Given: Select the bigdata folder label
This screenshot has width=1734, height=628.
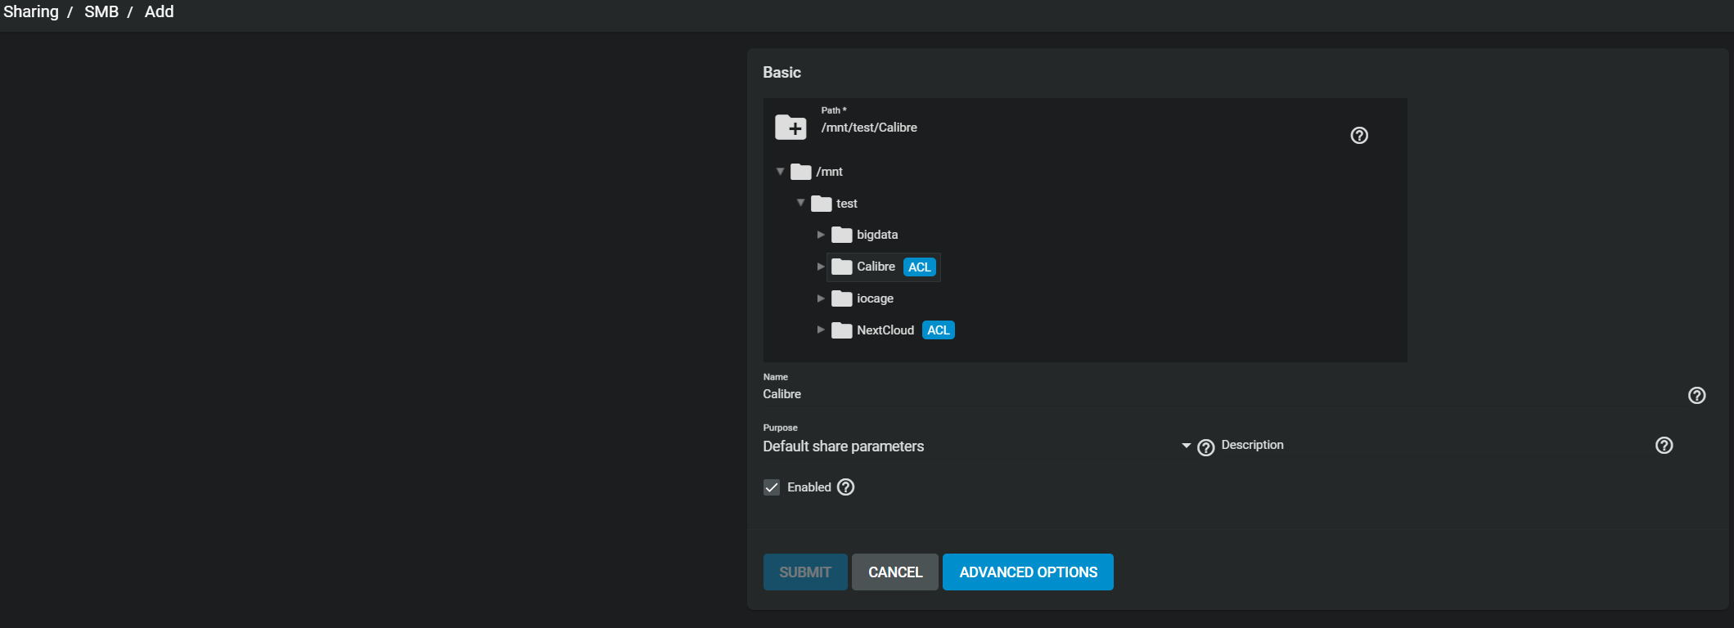Looking at the screenshot, I should coord(877,235).
